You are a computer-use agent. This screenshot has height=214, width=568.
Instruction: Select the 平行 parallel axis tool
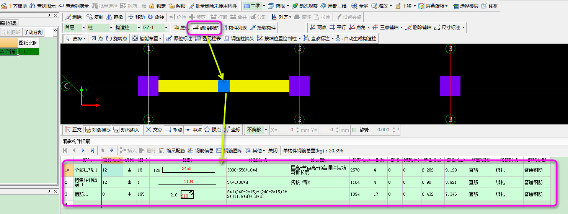[x=338, y=28]
